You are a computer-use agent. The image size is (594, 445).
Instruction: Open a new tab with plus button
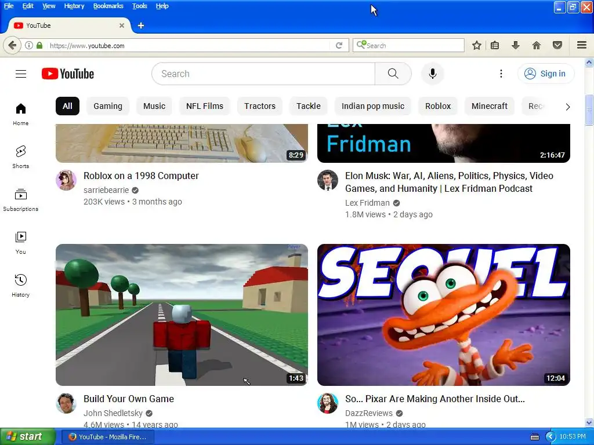click(140, 25)
